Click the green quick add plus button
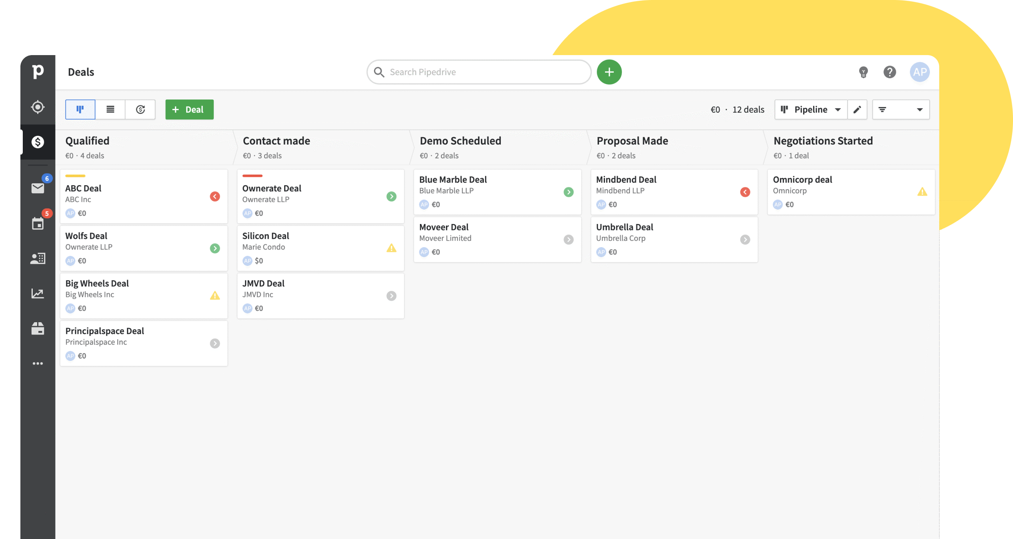The width and height of the screenshot is (1013, 539). [609, 72]
